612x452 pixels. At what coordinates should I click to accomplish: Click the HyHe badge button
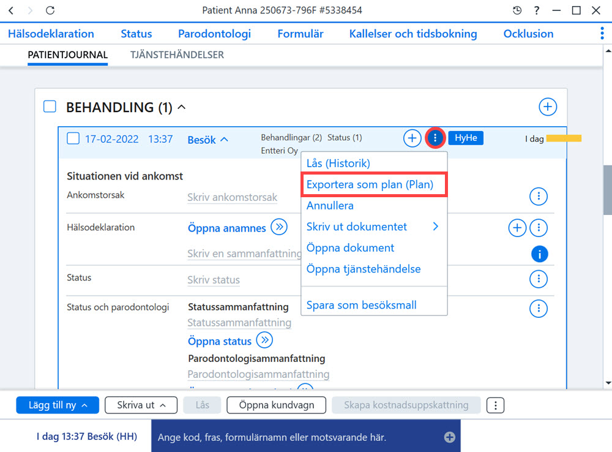[466, 138]
